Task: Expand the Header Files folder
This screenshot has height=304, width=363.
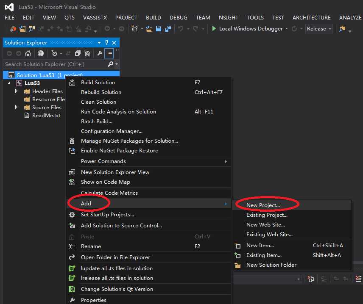Action: coord(16,91)
